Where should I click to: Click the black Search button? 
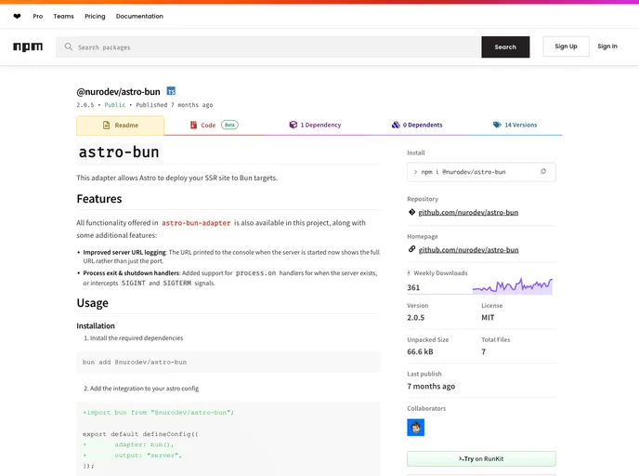coord(505,46)
